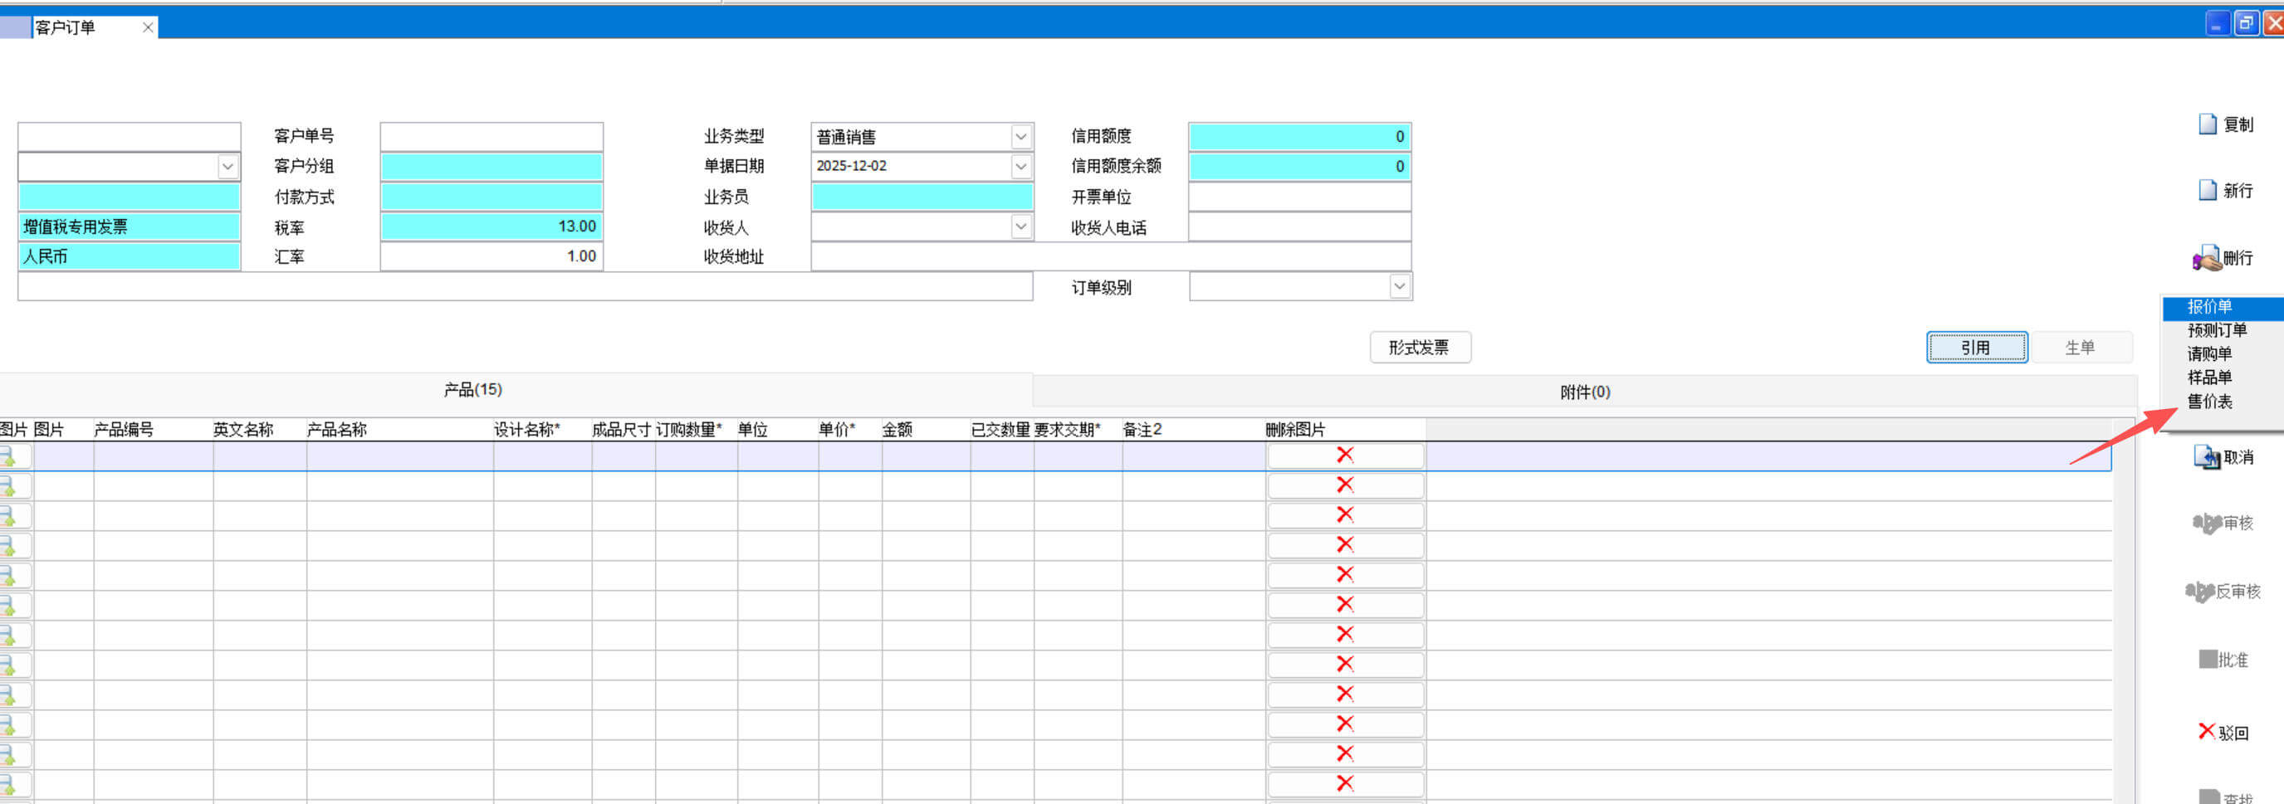Open the 收货人 dropdown list
The image size is (2284, 804).
point(1020,227)
